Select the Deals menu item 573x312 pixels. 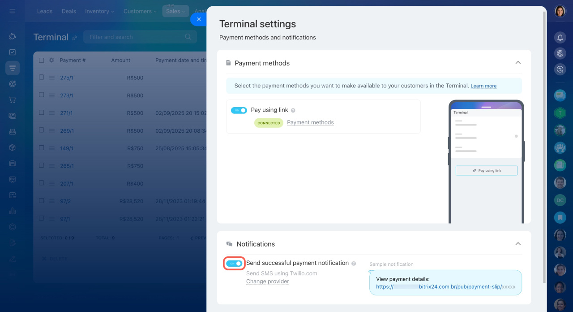[68, 11]
